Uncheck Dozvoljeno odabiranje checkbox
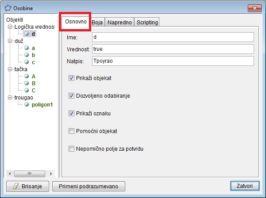This screenshot has height=198, width=266. 71,96
